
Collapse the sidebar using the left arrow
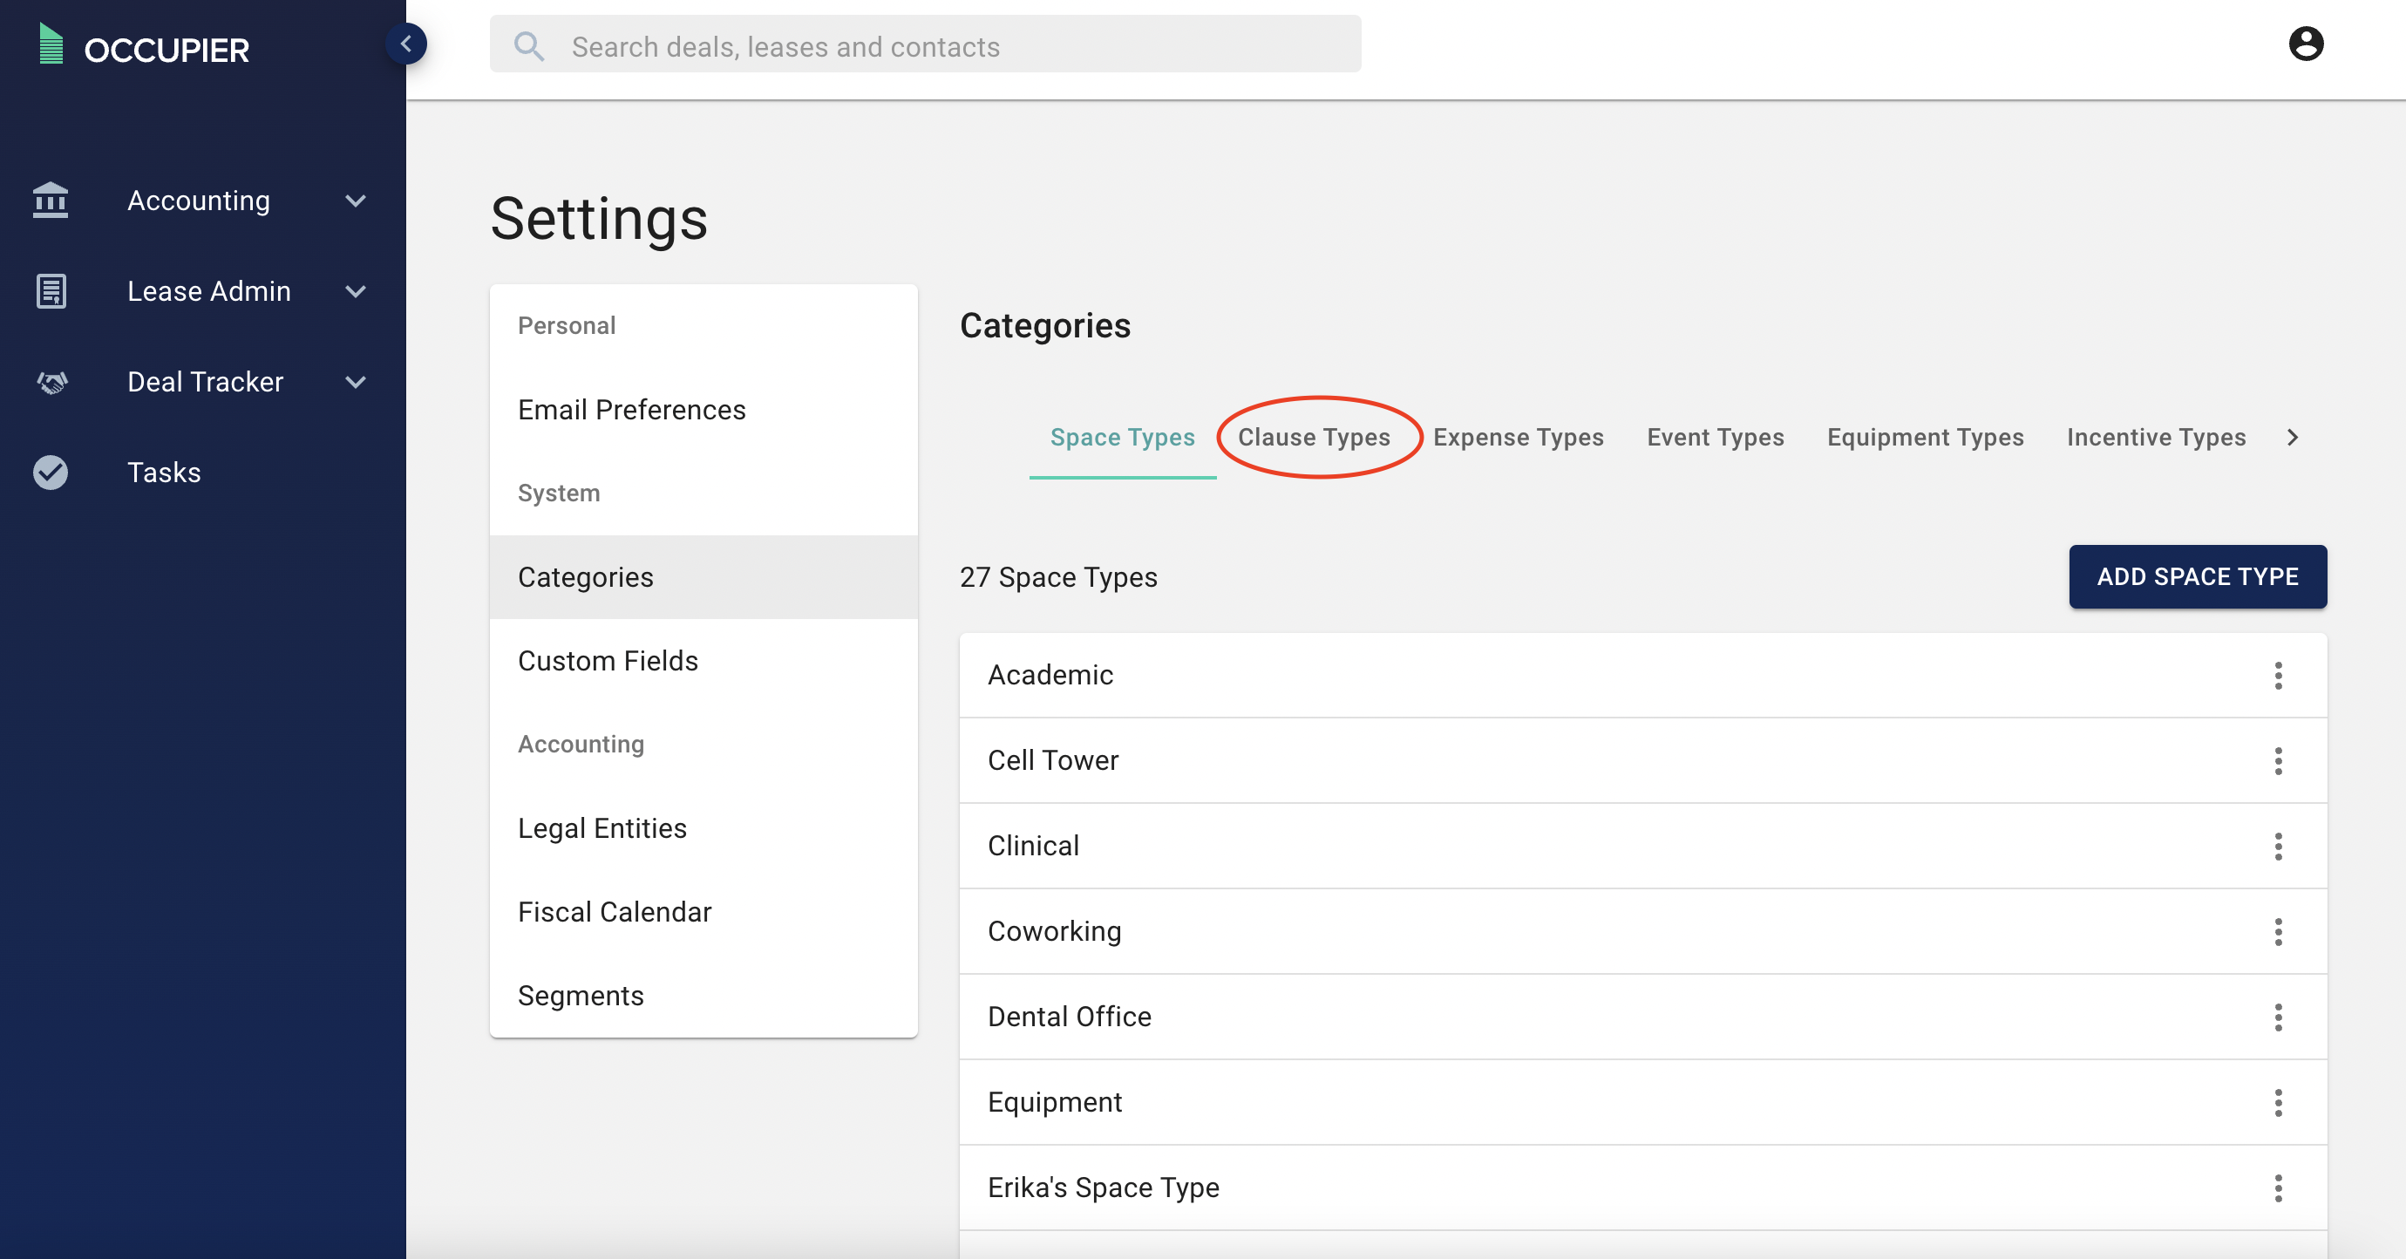406,43
